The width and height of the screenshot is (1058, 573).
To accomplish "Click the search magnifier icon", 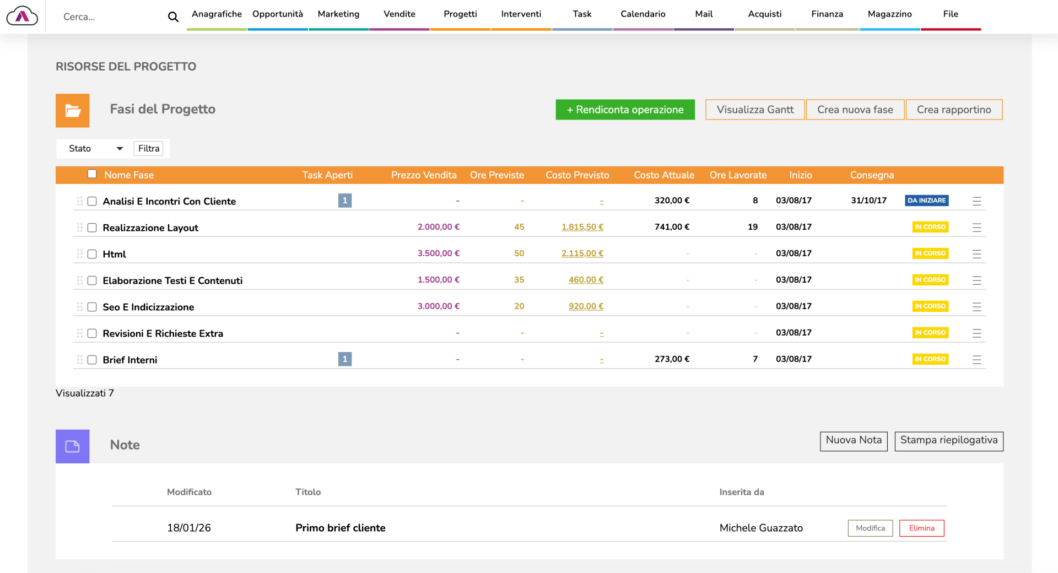I will click(x=173, y=17).
